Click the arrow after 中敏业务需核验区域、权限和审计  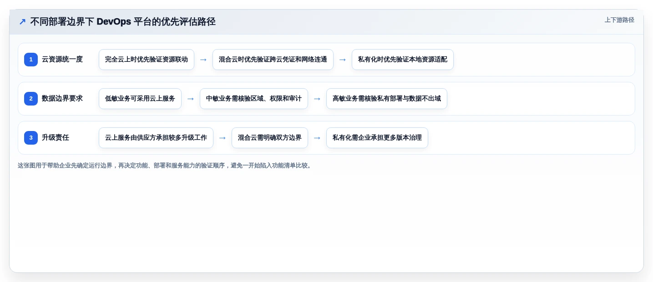(x=317, y=99)
